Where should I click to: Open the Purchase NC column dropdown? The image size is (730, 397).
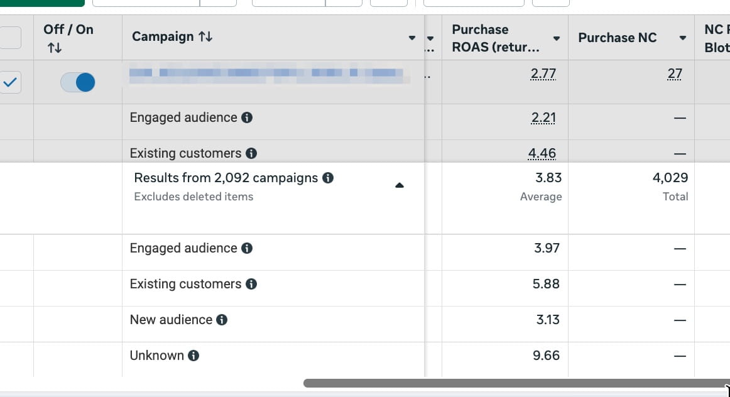point(682,38)
